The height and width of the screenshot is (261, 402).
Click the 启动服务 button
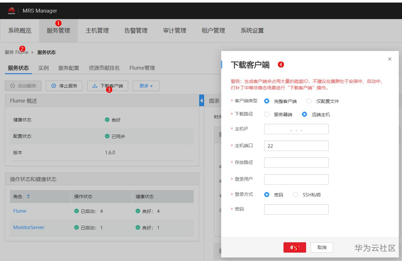[23, 86]
